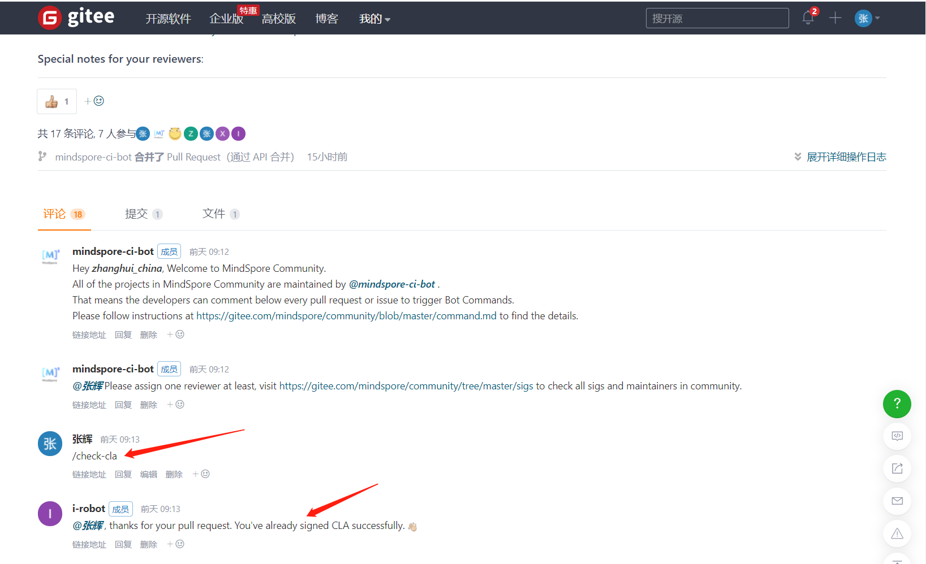Click 成员 badge beside i-robot
The height and width of the screenshot is (564, 926).
point(120,509)
